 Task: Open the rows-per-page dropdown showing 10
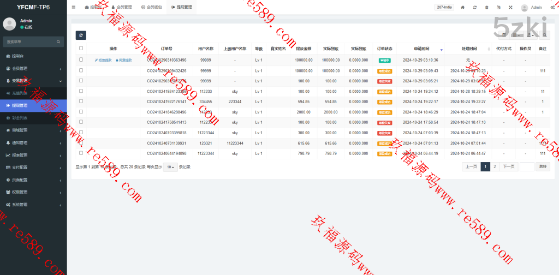pos(170,167)
